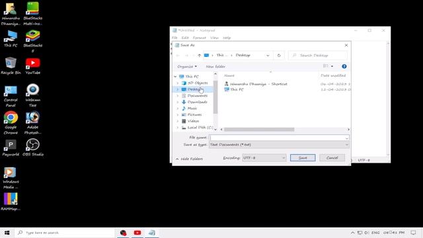Open RAMMap desktop icon
The image size is (423, 238).
(x=11, y=202)
